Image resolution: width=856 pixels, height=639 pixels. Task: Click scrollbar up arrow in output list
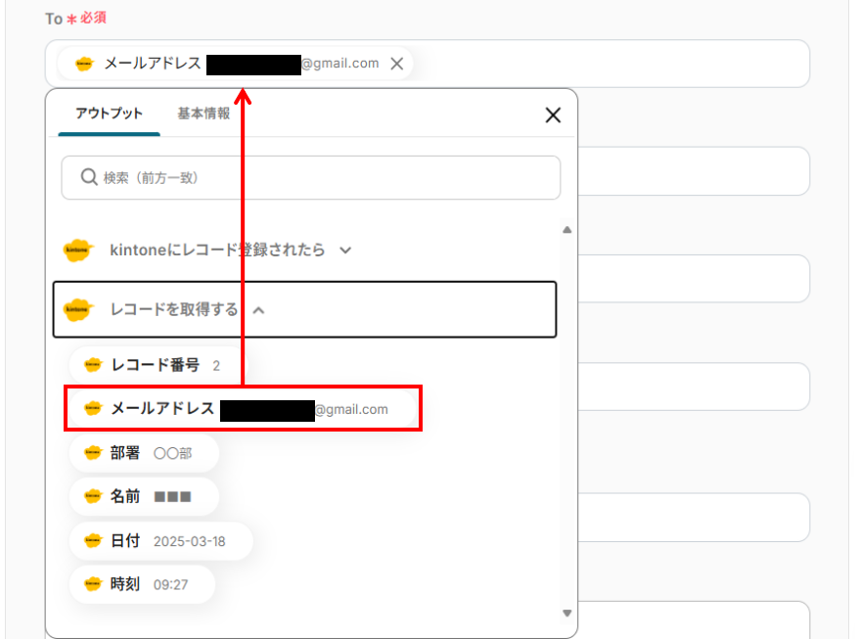coord(567,230)
